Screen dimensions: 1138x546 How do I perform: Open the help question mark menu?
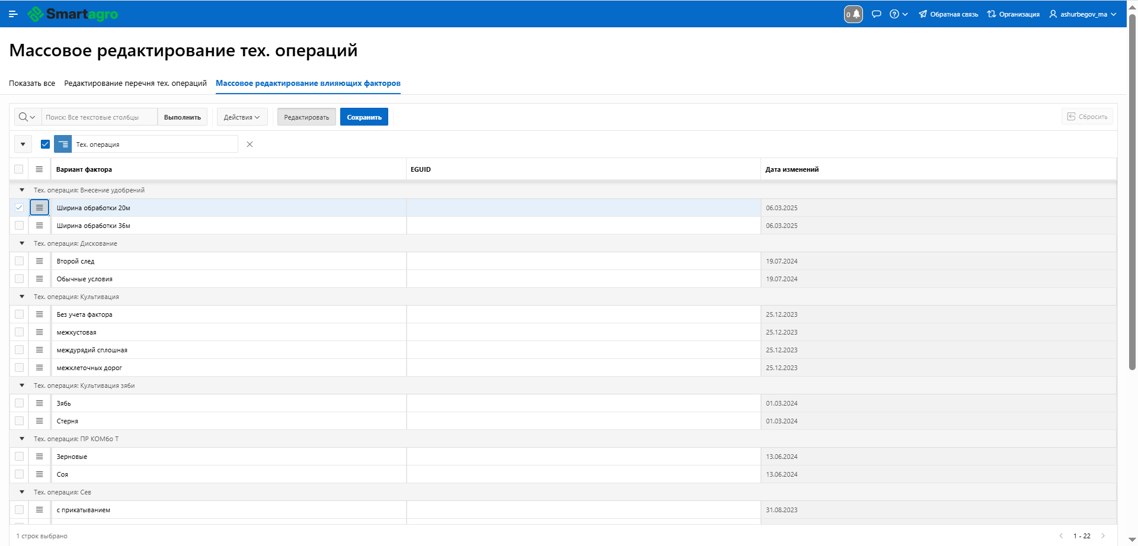tap(898, 14)
